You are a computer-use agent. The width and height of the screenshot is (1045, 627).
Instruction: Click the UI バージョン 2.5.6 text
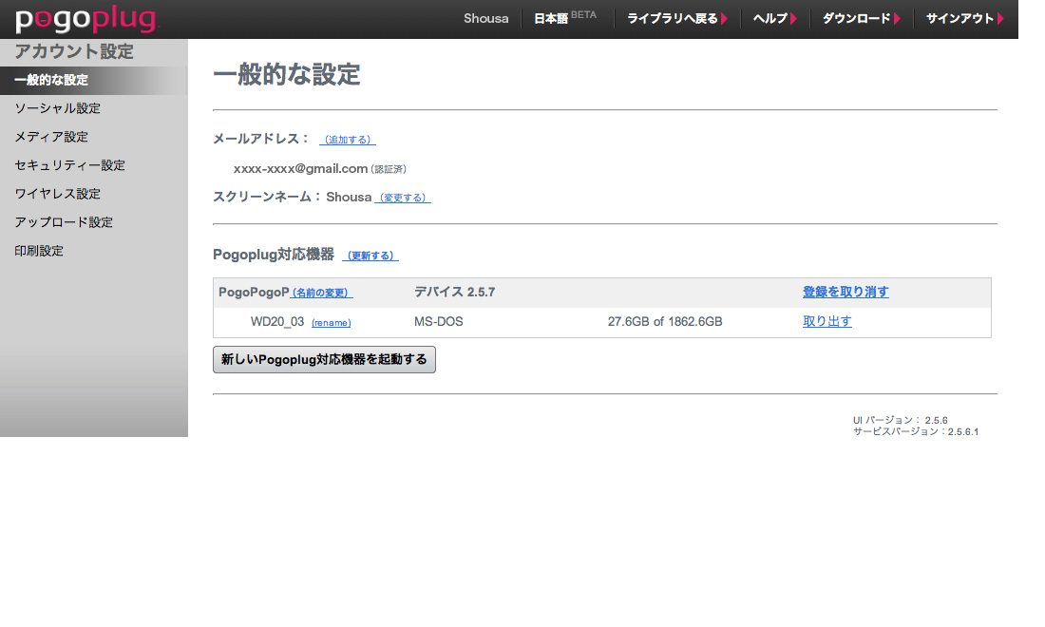pos(901,421)
